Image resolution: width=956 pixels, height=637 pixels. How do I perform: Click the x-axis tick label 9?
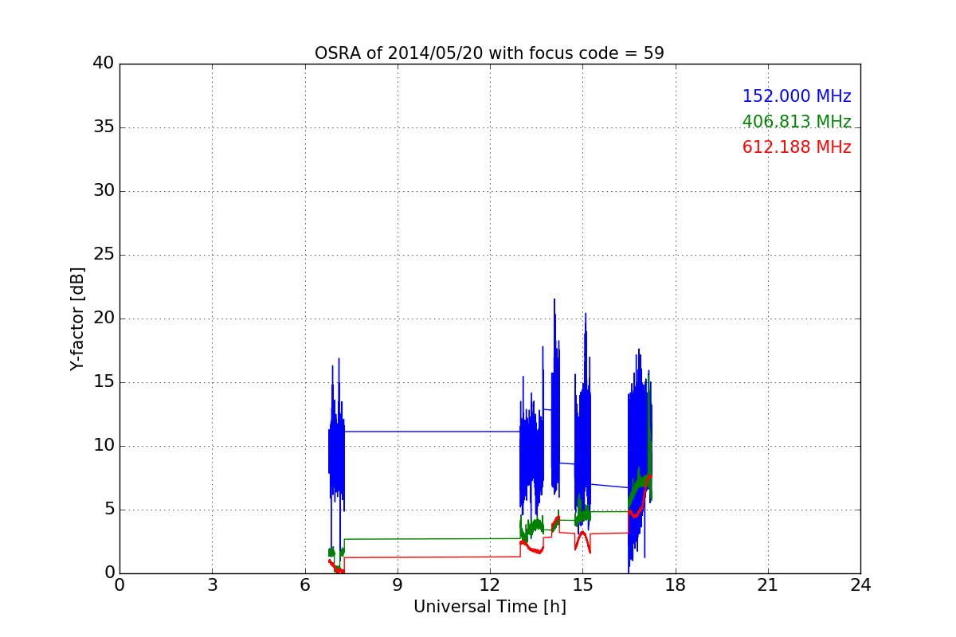[x=398, y=585]
